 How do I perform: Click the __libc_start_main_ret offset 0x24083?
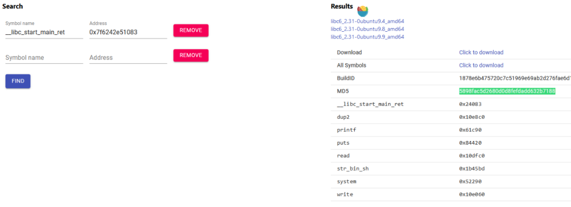click(471, 105)
